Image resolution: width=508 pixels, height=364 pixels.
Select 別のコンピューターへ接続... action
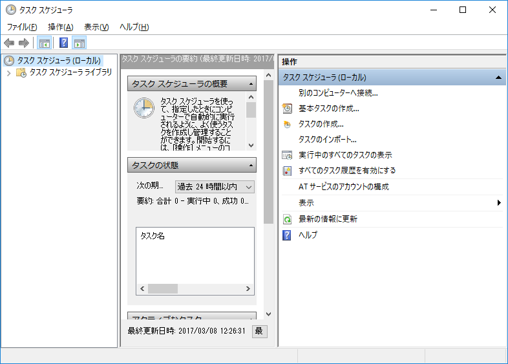click(x=338, y=93)
